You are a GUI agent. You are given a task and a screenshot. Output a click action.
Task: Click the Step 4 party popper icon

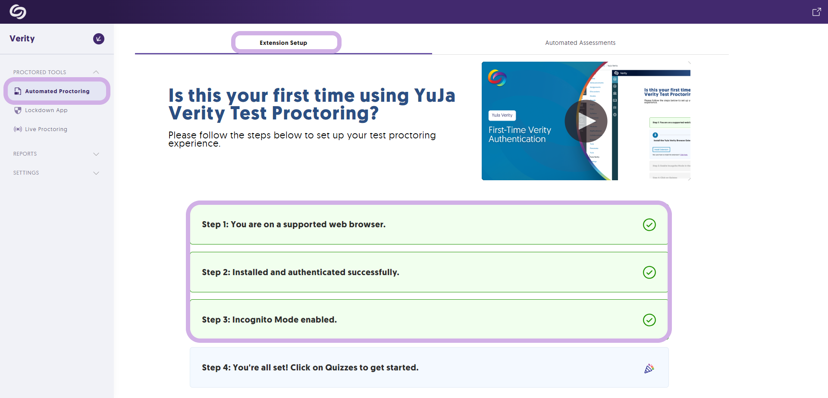[x=649, y=368]
